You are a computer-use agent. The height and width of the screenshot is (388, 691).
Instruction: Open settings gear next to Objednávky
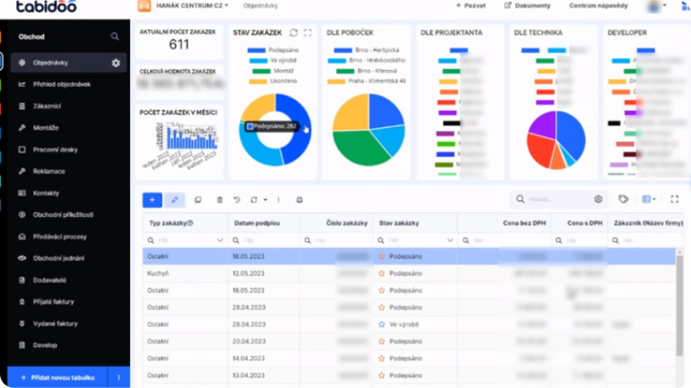coord(115,63)
